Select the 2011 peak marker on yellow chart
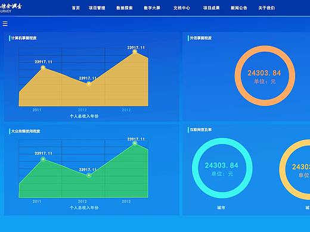 click(43, 68)
